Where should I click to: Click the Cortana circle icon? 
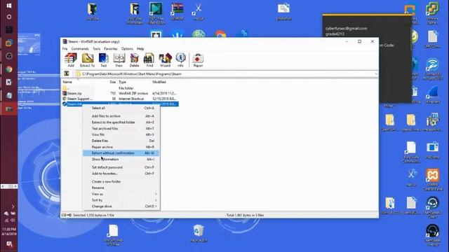(x=9, y=17)
